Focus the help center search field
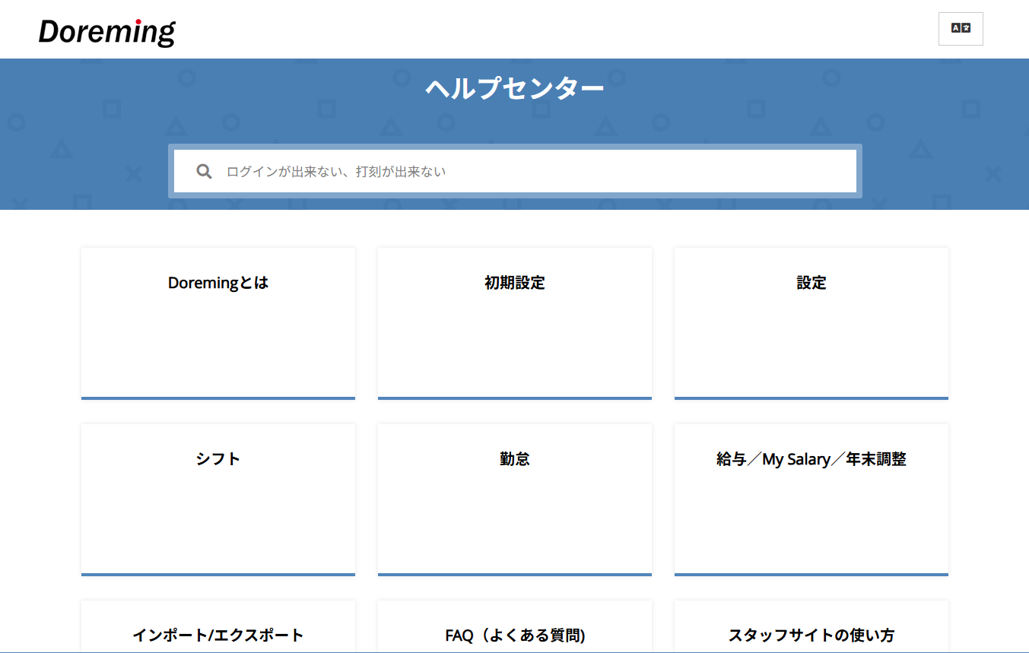The width and height of the screenshot is (1029, 653). [532, 172]
